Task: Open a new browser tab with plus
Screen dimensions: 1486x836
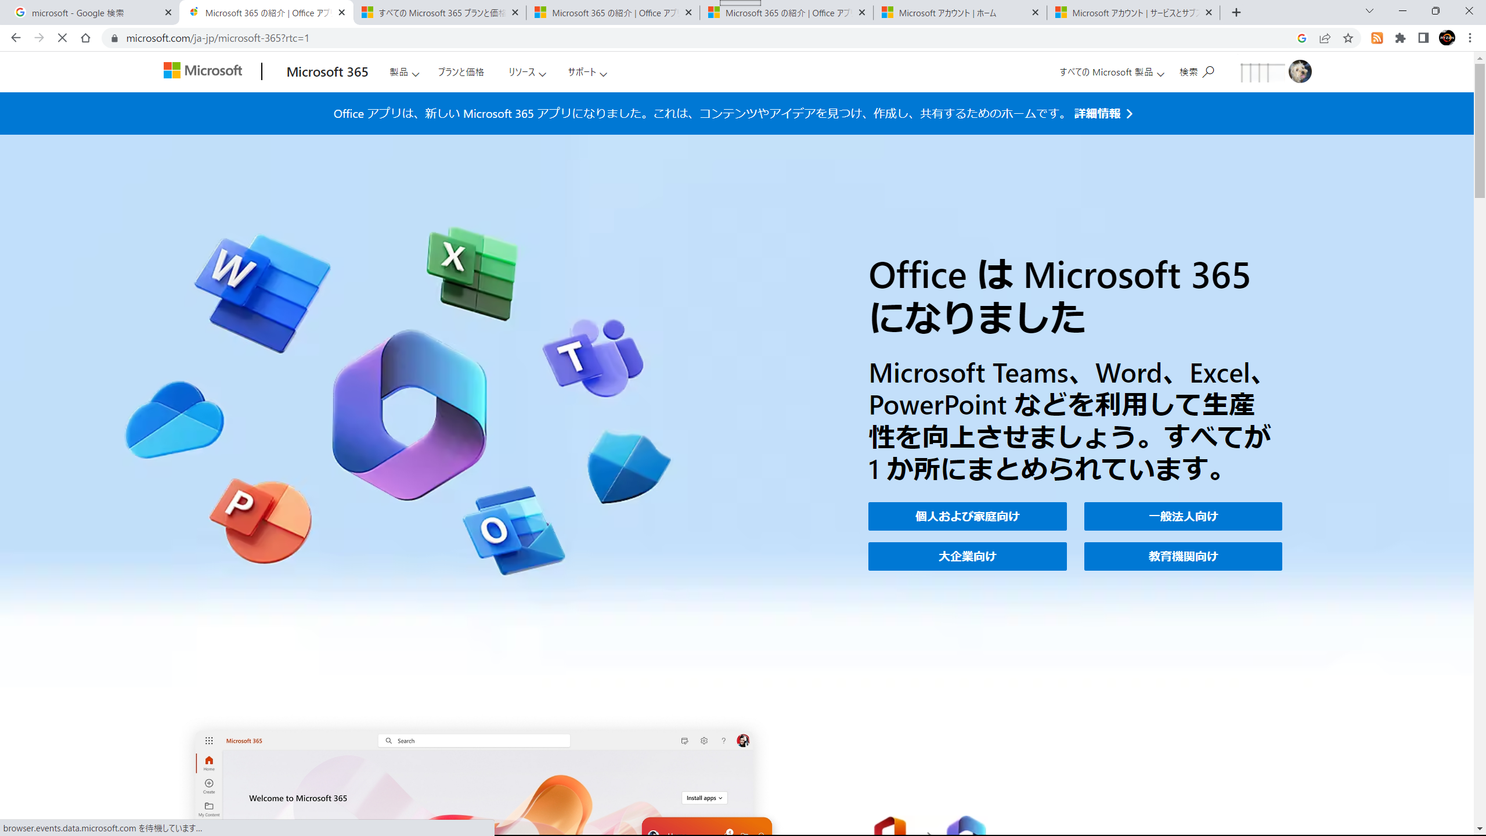Action: [x=1236, y=12]
